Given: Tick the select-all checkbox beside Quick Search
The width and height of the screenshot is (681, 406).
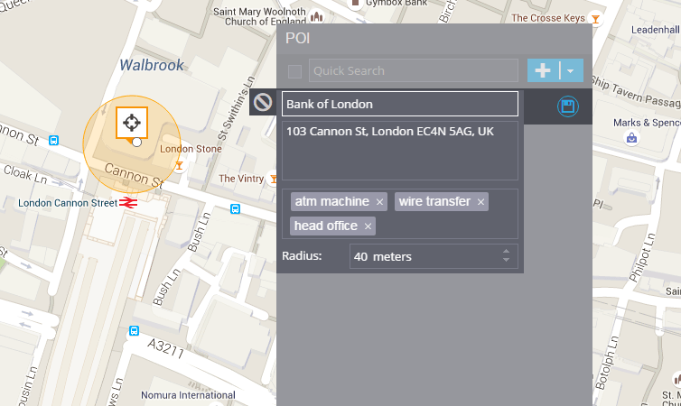Looking at the screenshot, I should (x=295, y=71).
